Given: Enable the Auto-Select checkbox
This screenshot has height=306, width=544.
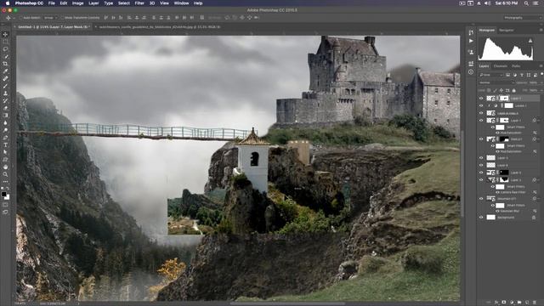Looking at the screenshot, I should 20,18.
